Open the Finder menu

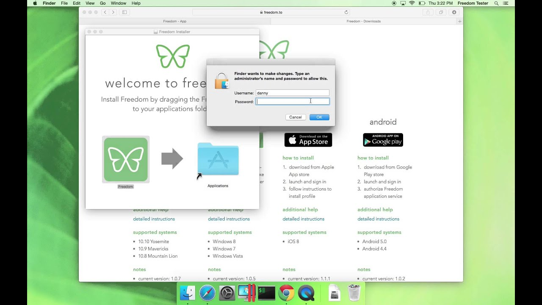(50, 3)
